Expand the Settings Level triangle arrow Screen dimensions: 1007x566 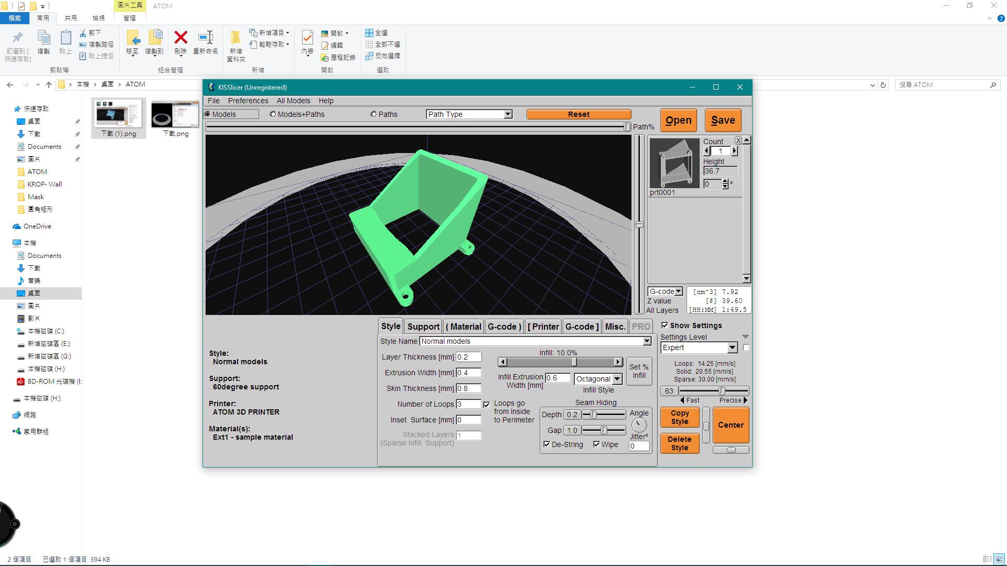click(x=745, y=337)
